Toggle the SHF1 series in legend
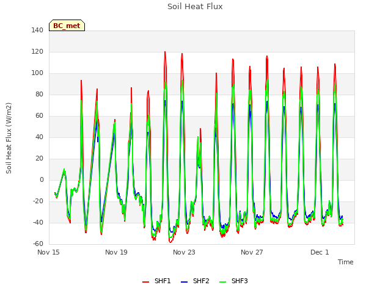This screenshot has height=293, width=391. pyautogui.click(x=156, y=281)
